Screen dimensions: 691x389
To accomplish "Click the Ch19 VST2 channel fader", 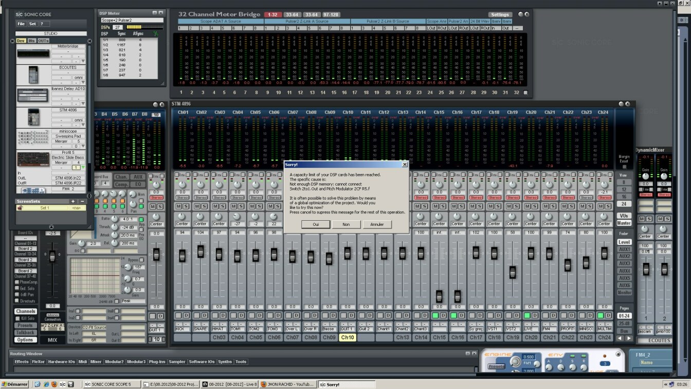I will [513, 273].
